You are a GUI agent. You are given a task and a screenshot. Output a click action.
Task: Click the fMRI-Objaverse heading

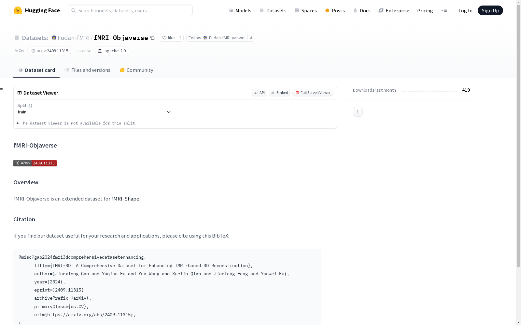[x=35, y=145]
